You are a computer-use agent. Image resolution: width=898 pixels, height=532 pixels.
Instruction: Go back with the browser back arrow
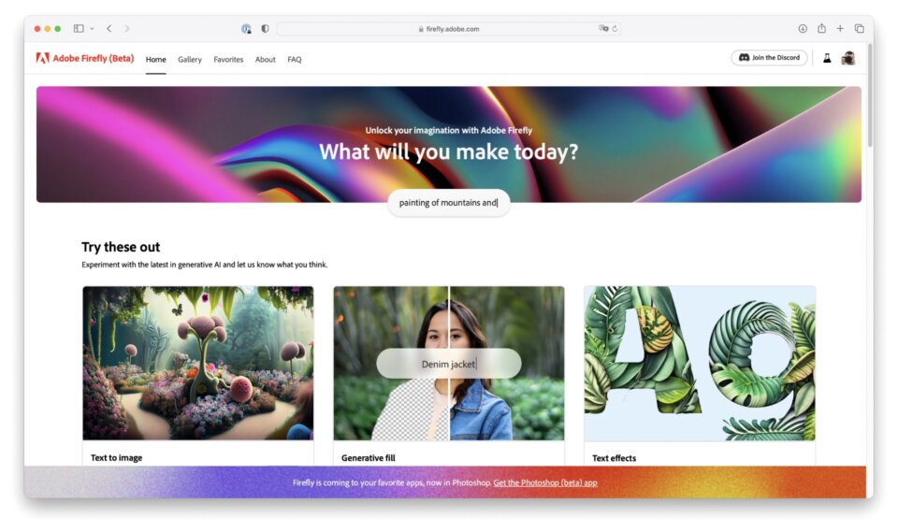click(x=109, y=28)
